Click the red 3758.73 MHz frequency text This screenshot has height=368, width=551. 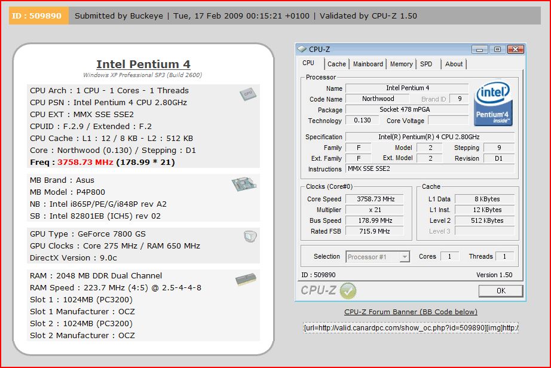tap(85, 162)
